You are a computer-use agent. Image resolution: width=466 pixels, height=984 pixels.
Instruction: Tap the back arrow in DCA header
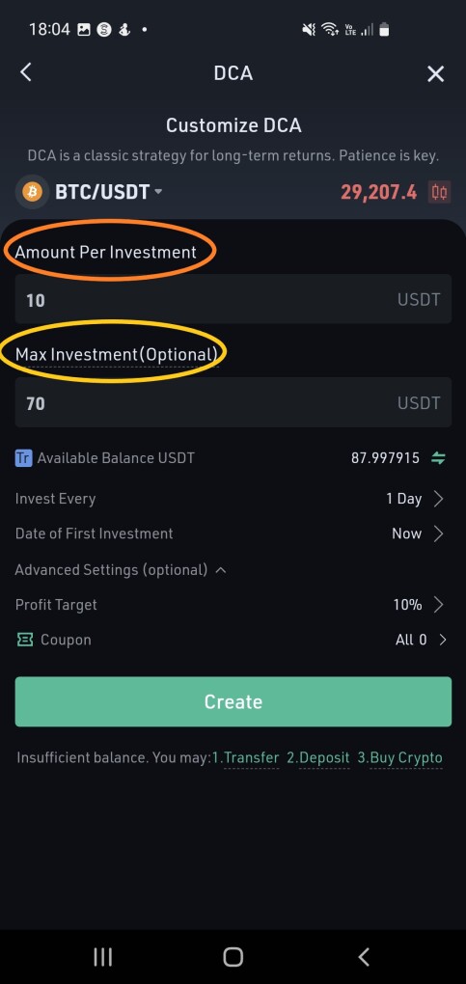point(25,72)
